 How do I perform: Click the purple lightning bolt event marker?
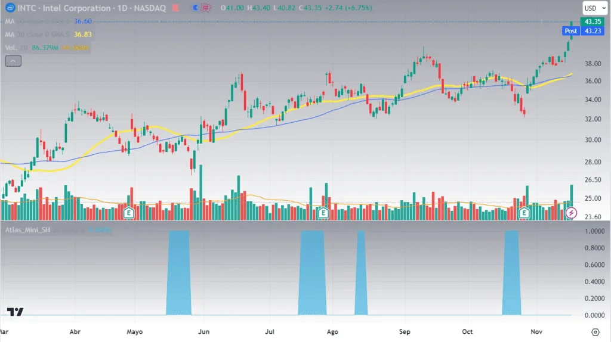(571, 213)
